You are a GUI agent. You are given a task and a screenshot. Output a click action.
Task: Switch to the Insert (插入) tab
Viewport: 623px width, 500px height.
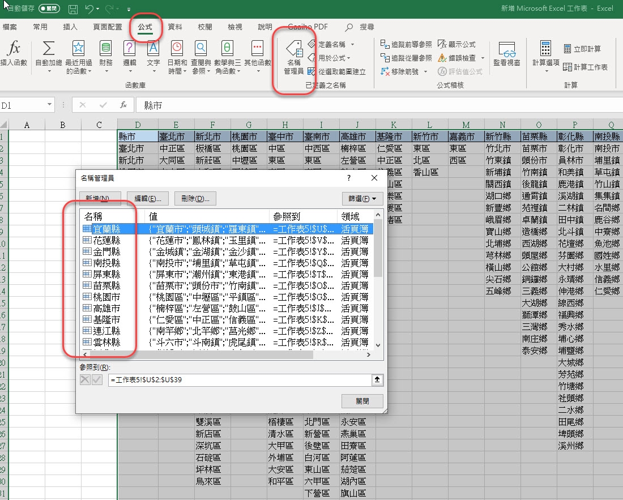[x=70, y=27]
